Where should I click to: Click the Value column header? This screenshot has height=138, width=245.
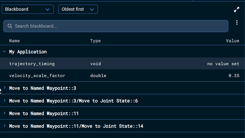pyautogui.click(x=232, y=41)
